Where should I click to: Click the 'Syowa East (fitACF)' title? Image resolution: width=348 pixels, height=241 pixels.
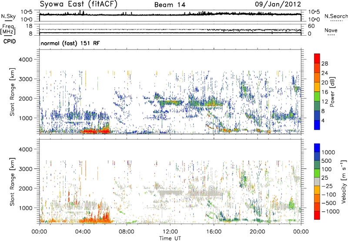click(x=79, y=4)
